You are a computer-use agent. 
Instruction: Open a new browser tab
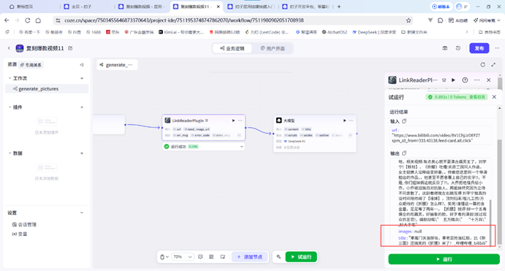[339, 7]
